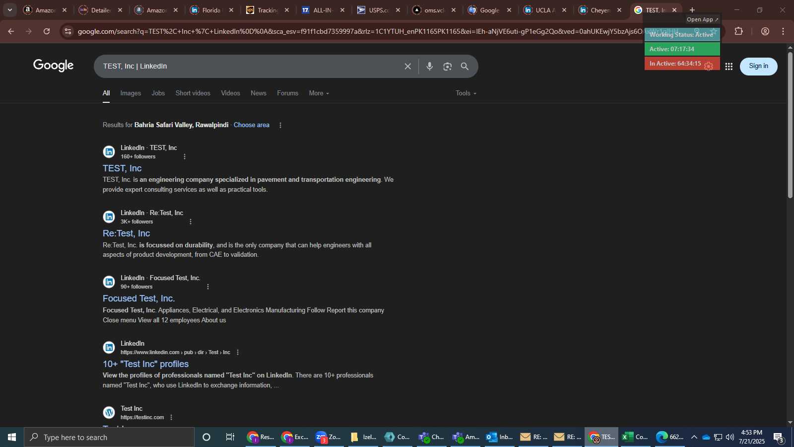Open Chrome profile avatar icon
Viewport: 794px width, 447px height.
[765, 31]
